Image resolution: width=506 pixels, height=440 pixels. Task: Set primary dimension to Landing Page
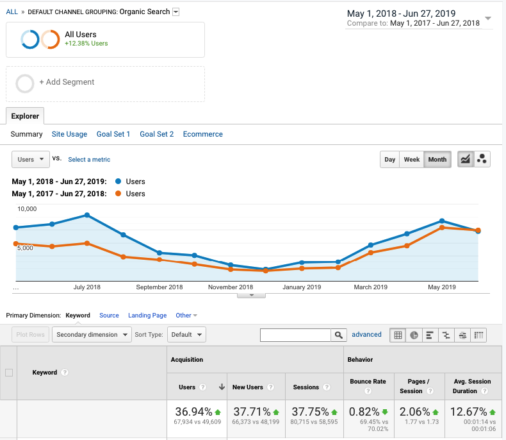147,316
